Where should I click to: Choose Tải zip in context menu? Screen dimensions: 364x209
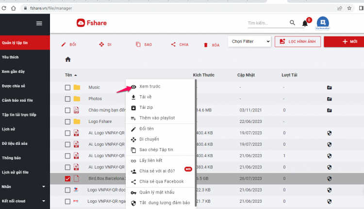[x=161, y=107]
